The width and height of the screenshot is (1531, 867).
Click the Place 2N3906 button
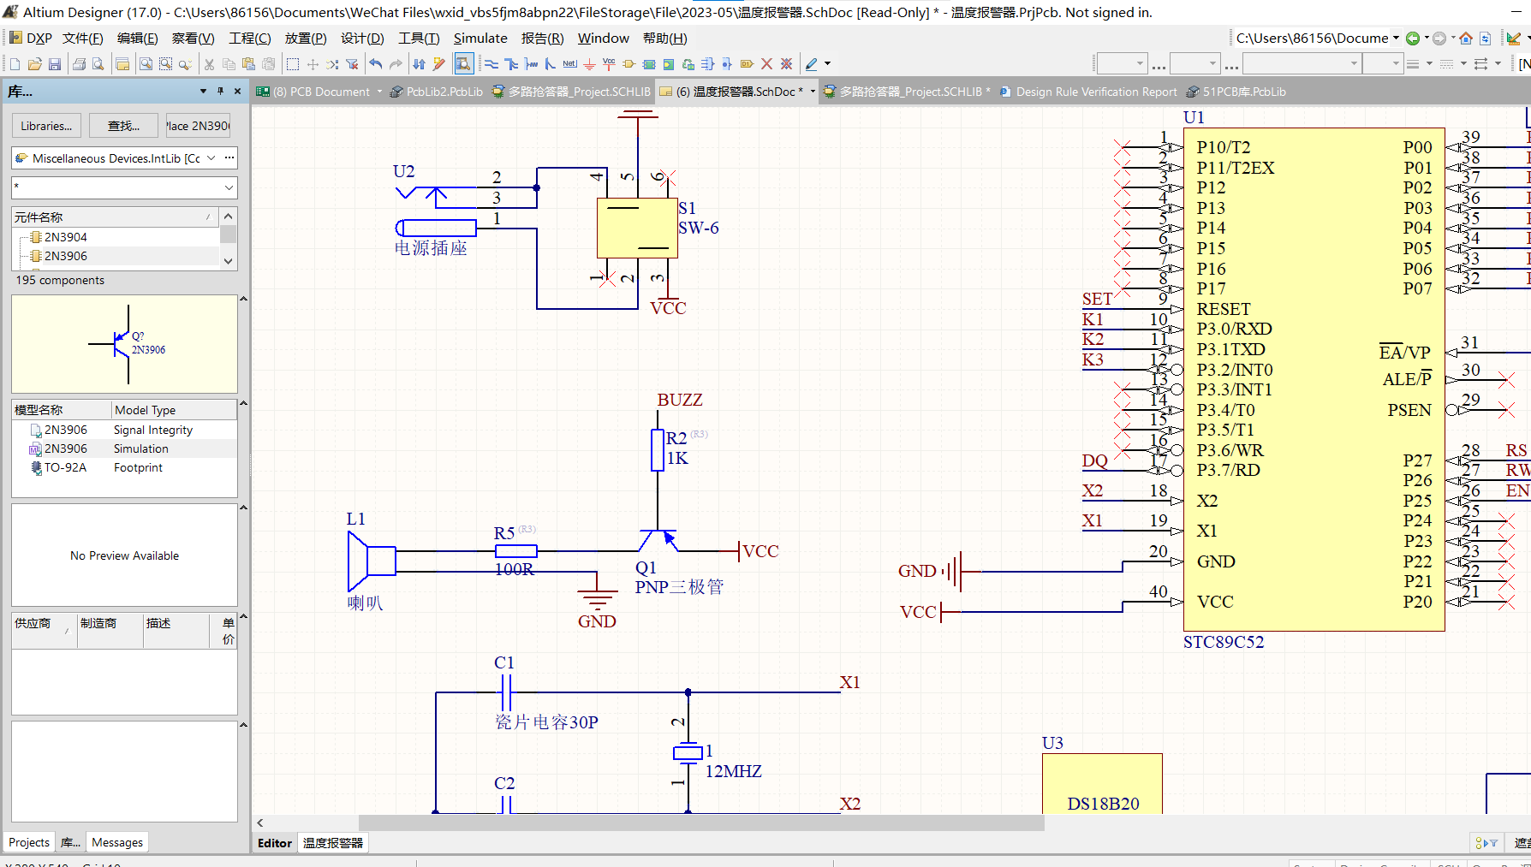pos(199,126)
